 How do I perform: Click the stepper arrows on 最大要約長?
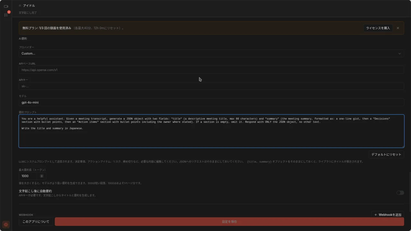42,176
